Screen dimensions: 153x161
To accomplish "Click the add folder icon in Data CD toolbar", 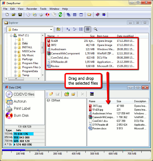I will click(51, 94).
